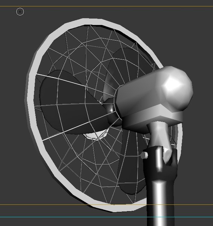Viewport: 213px width, 226px height.
Task: Click the circular target marker icon
Action: coord(20,12)
